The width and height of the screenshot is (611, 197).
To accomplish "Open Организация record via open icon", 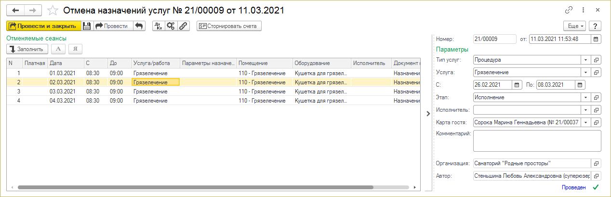I will point(596,164).
